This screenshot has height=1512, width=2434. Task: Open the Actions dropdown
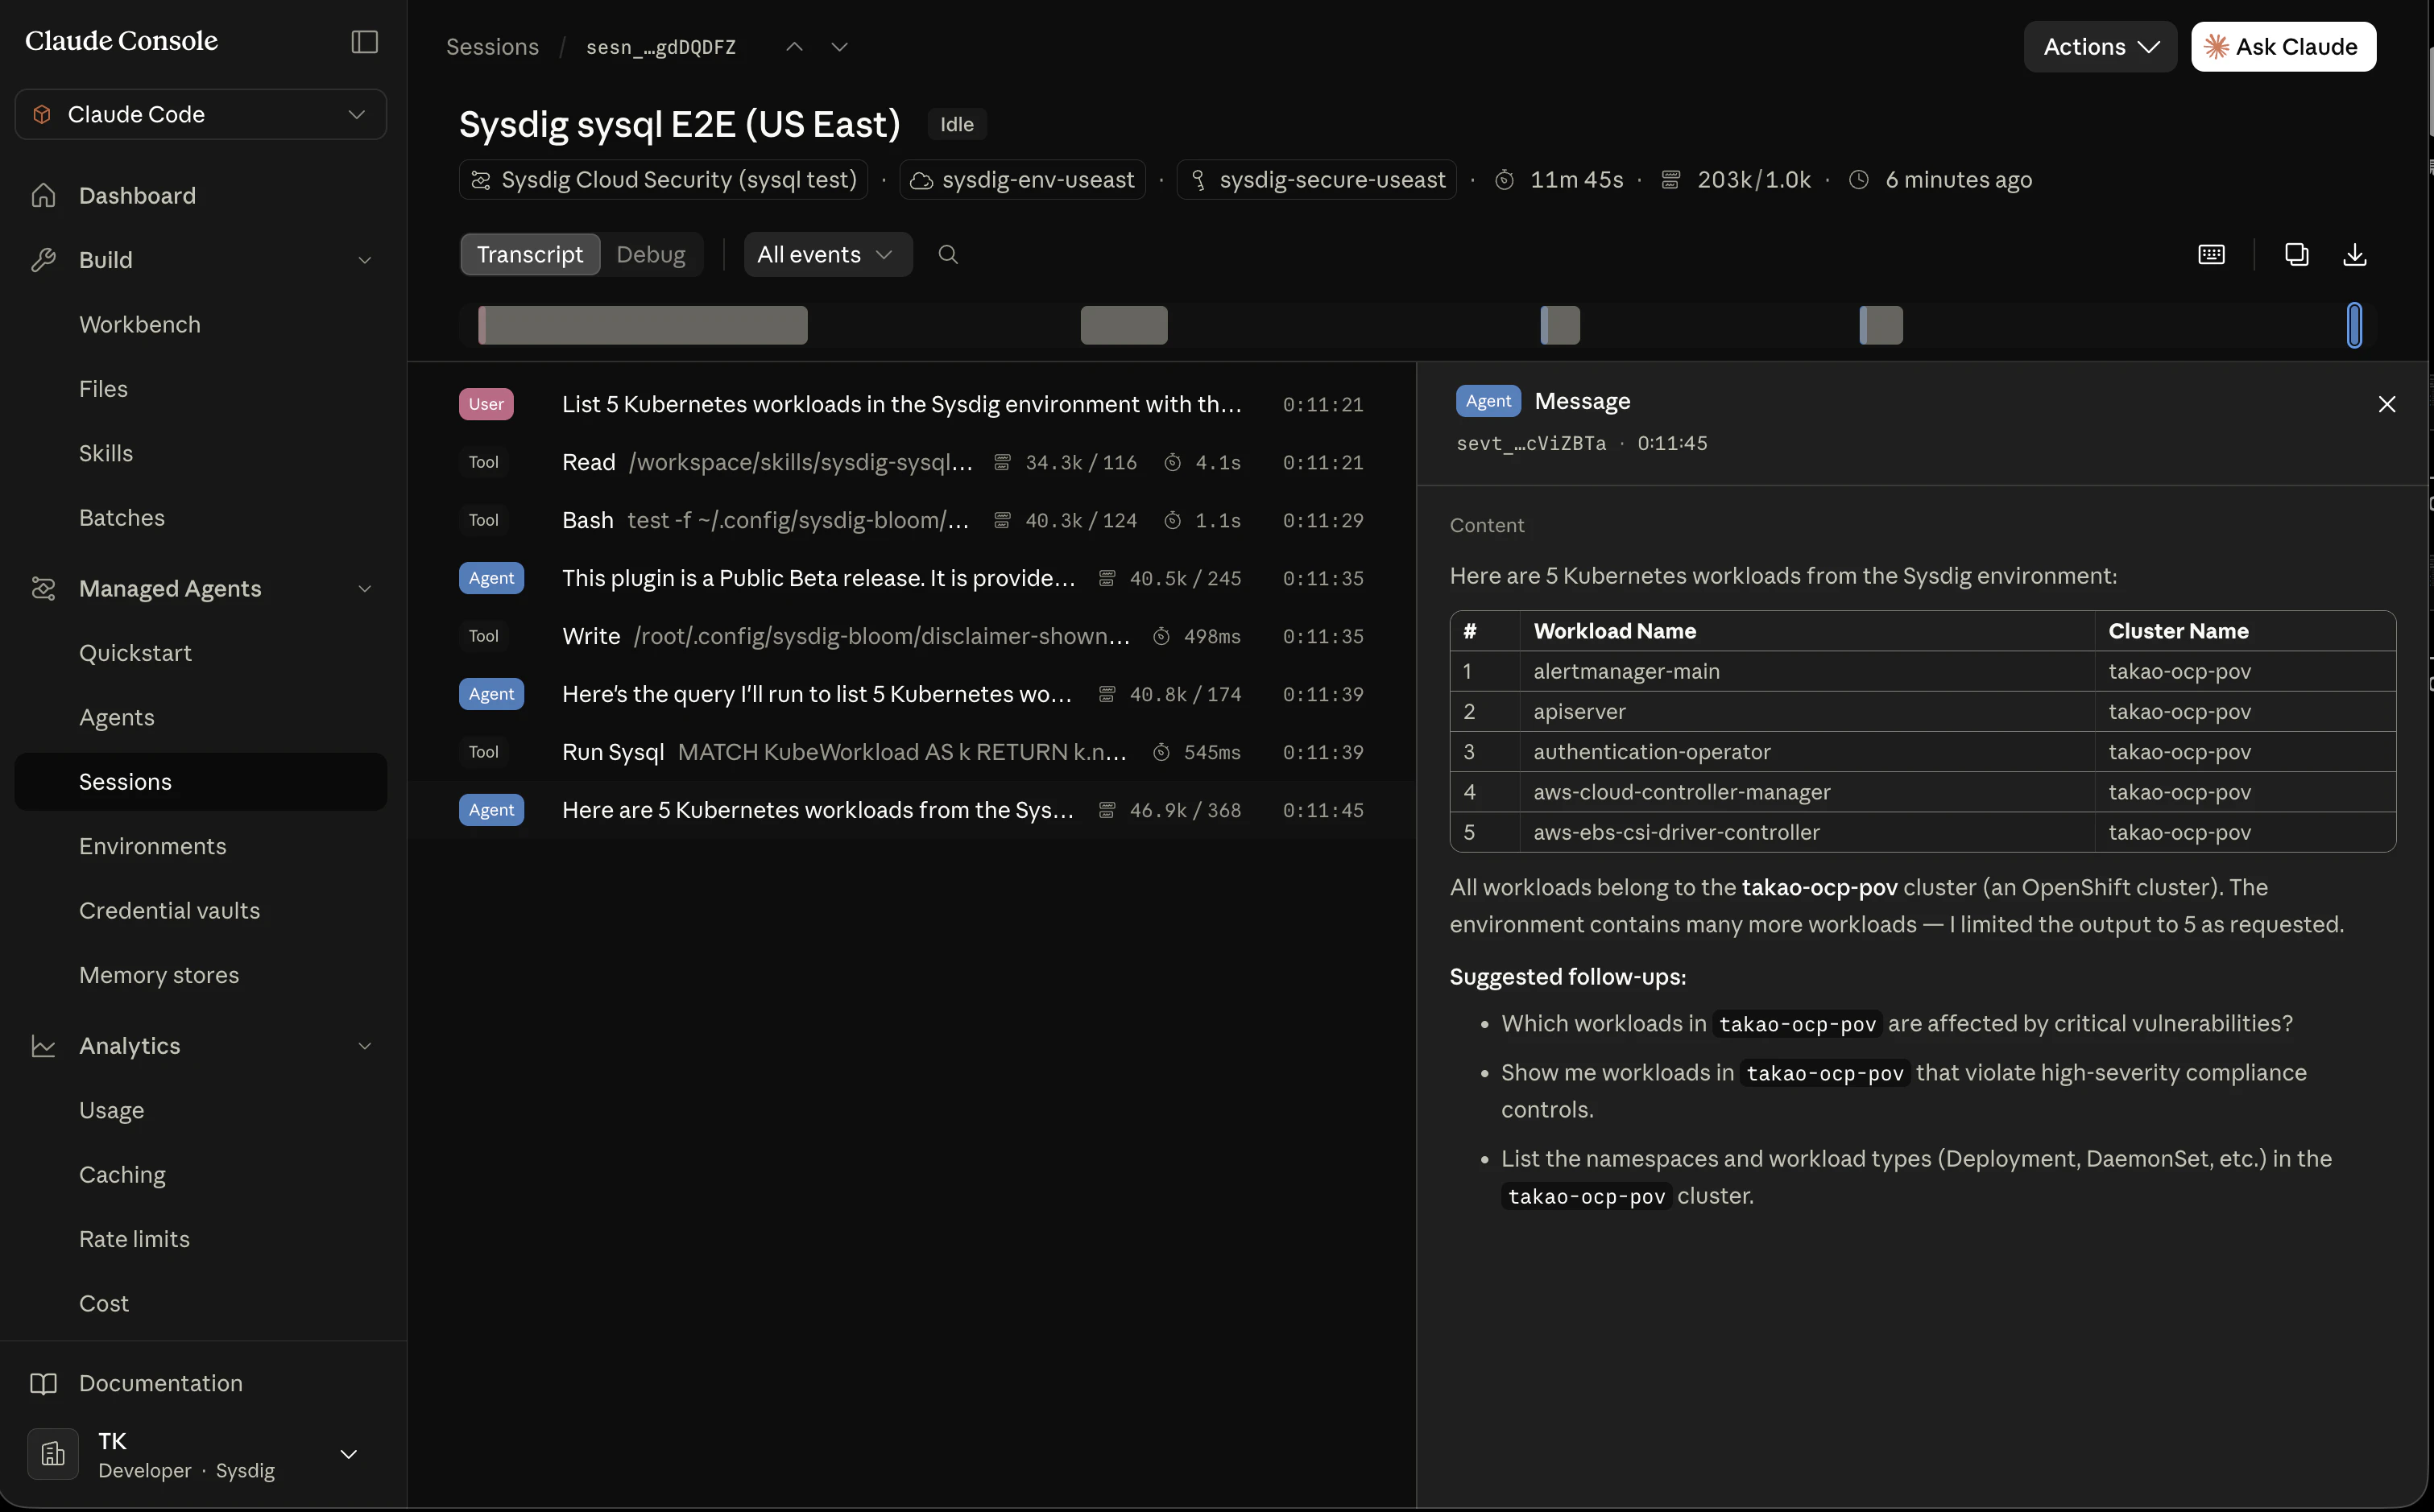click(x=2100, y=47)
